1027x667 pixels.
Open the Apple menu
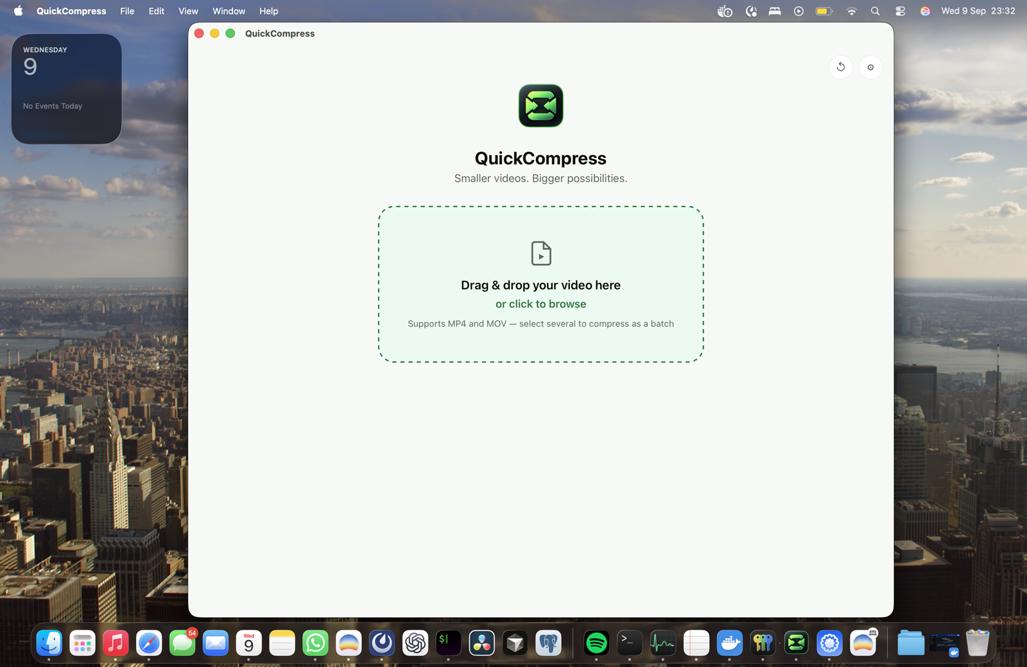pos(18,11)
